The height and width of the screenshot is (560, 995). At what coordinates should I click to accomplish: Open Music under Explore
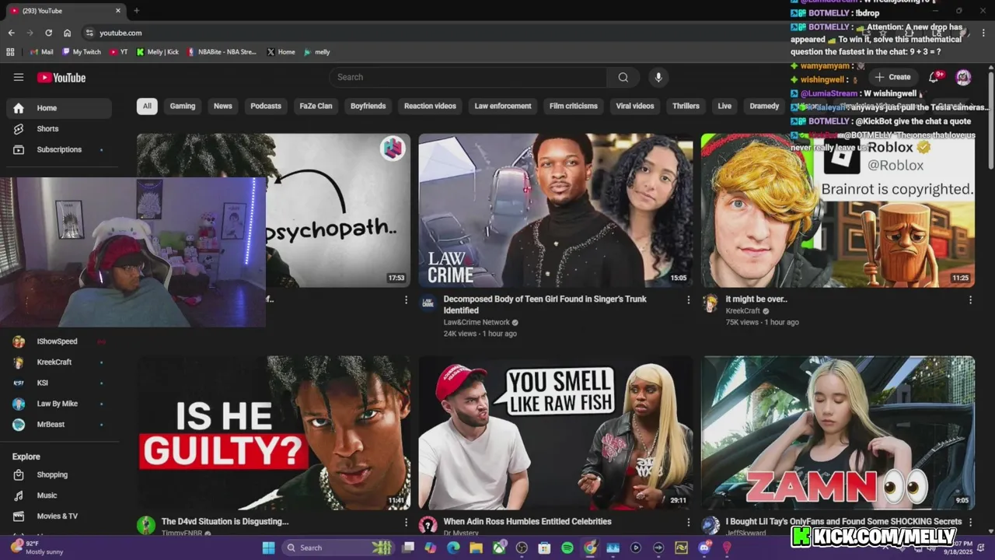point(59,495)
